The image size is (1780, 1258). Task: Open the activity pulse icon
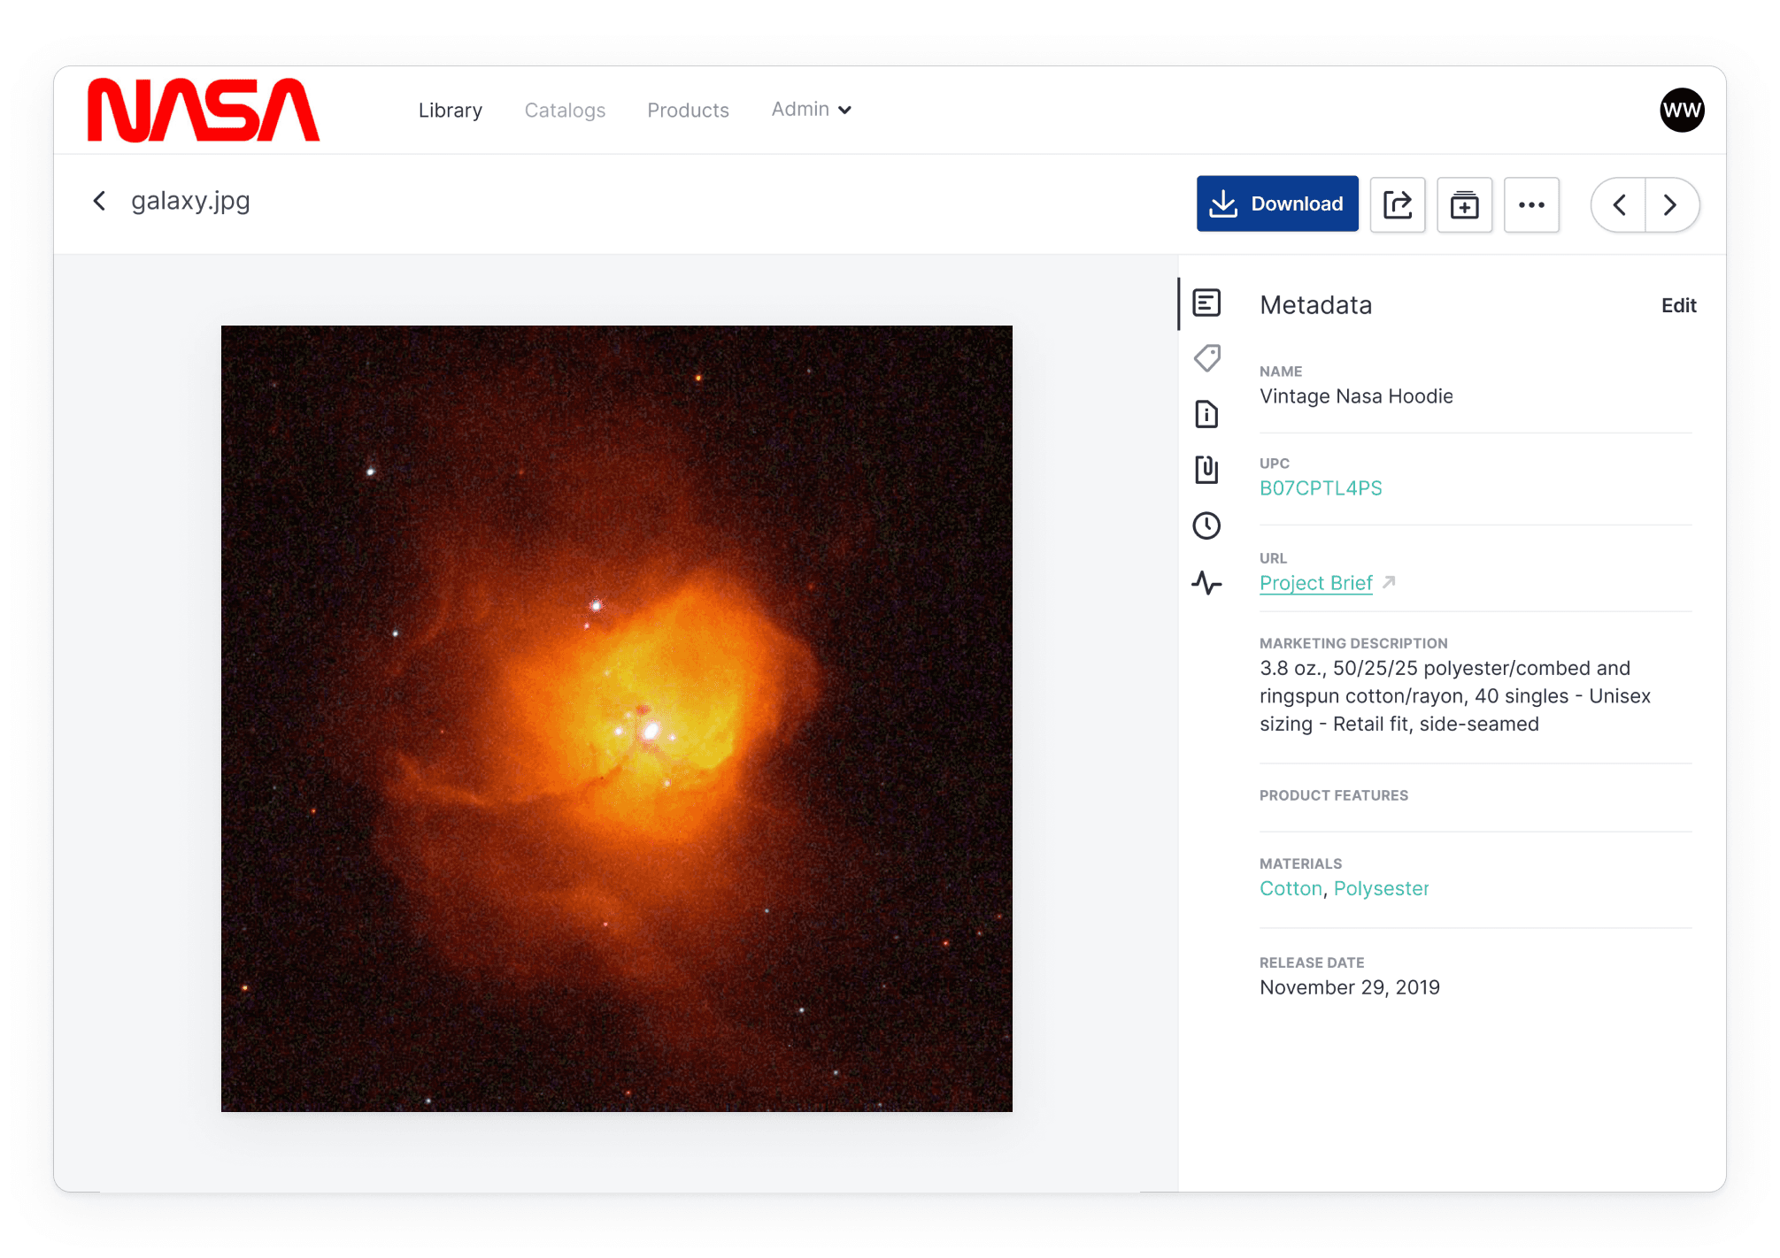(1206, 582)
